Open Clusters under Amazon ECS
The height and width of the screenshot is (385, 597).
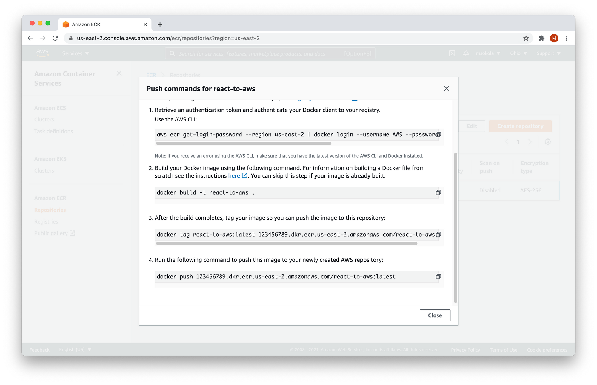(44, 120)
